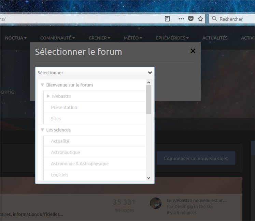Screen dimensions: 255x221
Task: Choose Sites forum
Action: [x=56, y=119]
